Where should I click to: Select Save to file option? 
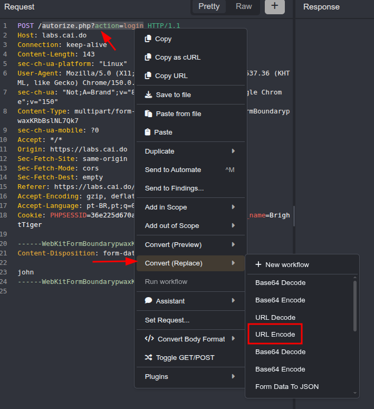pyautogui.click(x=190, y=94)
